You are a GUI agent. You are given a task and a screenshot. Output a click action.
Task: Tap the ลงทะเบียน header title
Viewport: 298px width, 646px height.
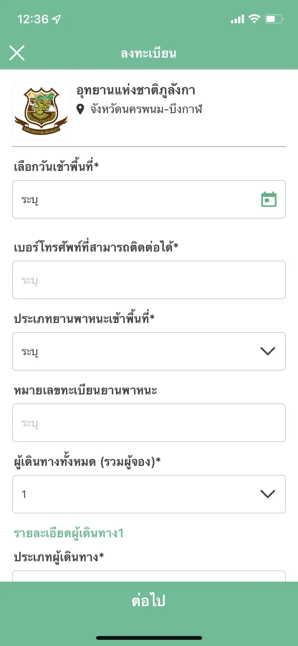[149, 54]
